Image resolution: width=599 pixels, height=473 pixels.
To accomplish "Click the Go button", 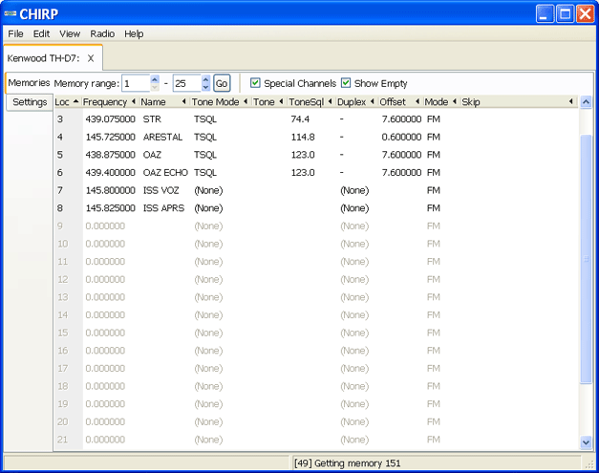I will (x=222, y=83).
